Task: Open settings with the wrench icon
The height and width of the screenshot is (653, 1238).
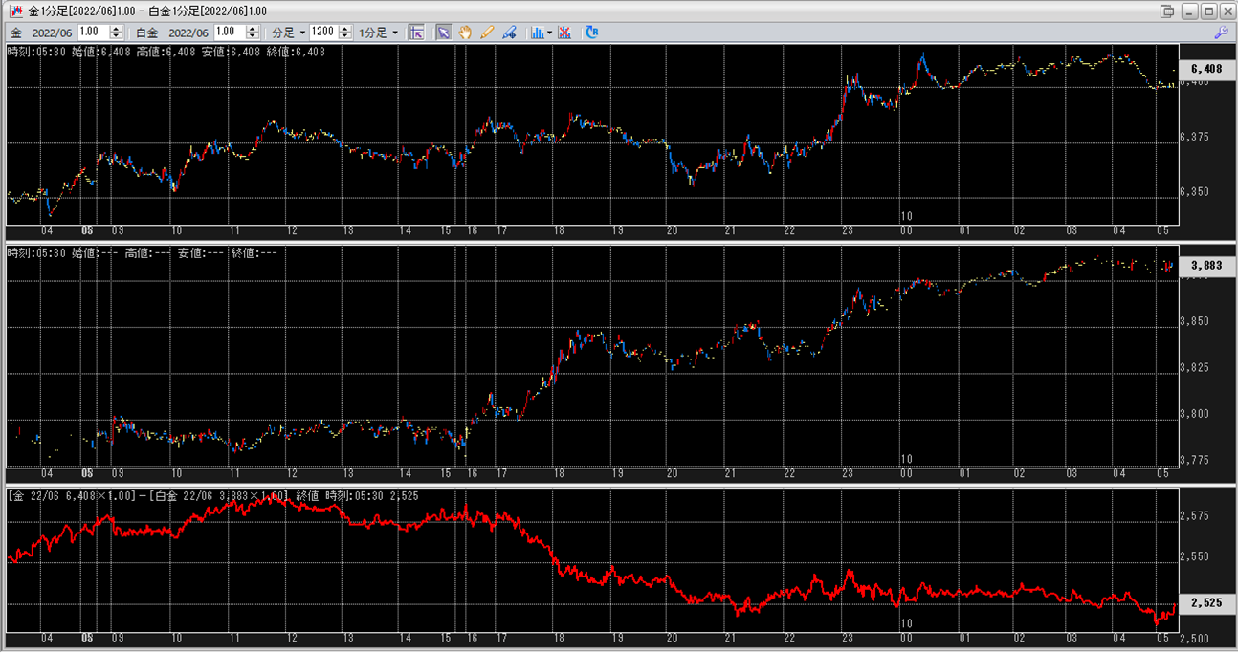Action: (x=1221, y=33)
